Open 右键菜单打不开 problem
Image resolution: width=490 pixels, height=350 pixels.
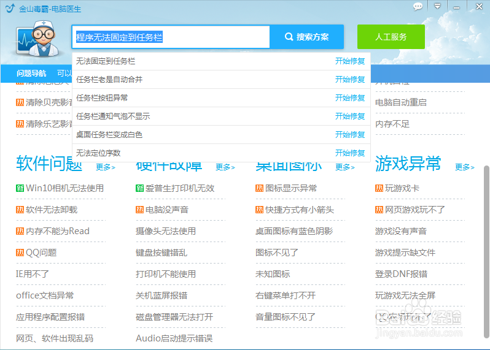[286, 295]
